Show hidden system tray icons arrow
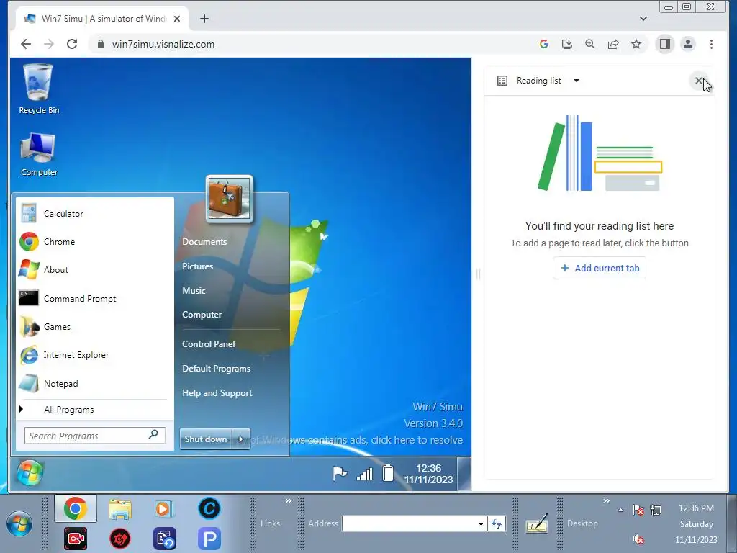This screenshot has height=553, width=737. coord(620,510)
